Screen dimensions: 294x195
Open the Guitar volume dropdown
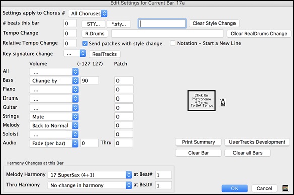(x=54, y=108)
